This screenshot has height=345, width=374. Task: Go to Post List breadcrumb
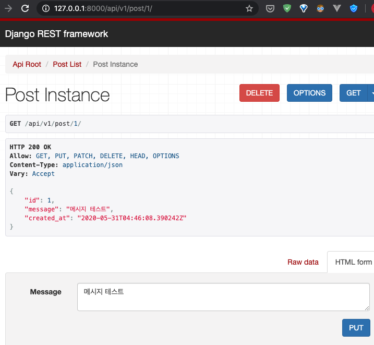point(67,64)
